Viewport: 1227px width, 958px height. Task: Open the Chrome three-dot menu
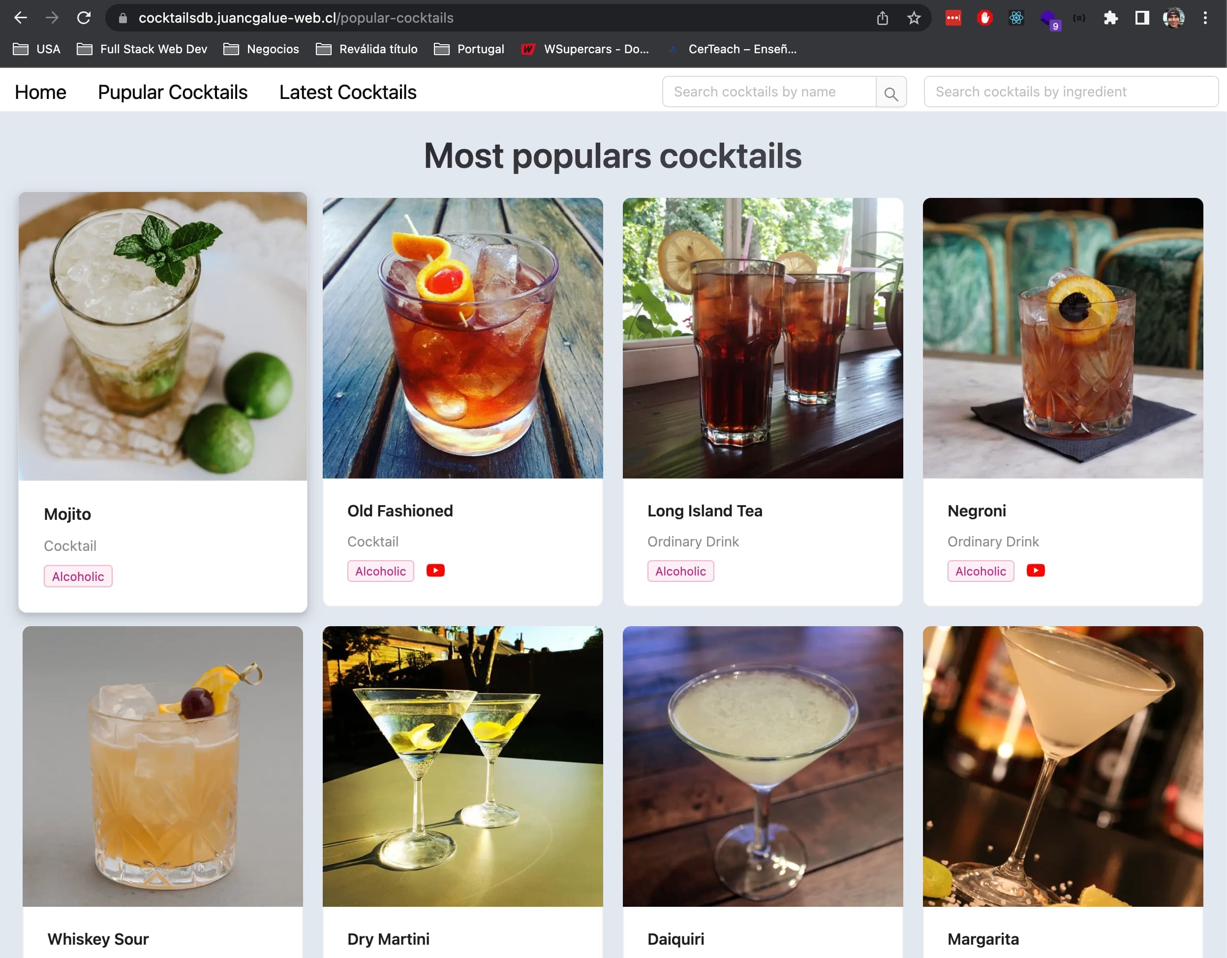click(x=1205, y=18)
